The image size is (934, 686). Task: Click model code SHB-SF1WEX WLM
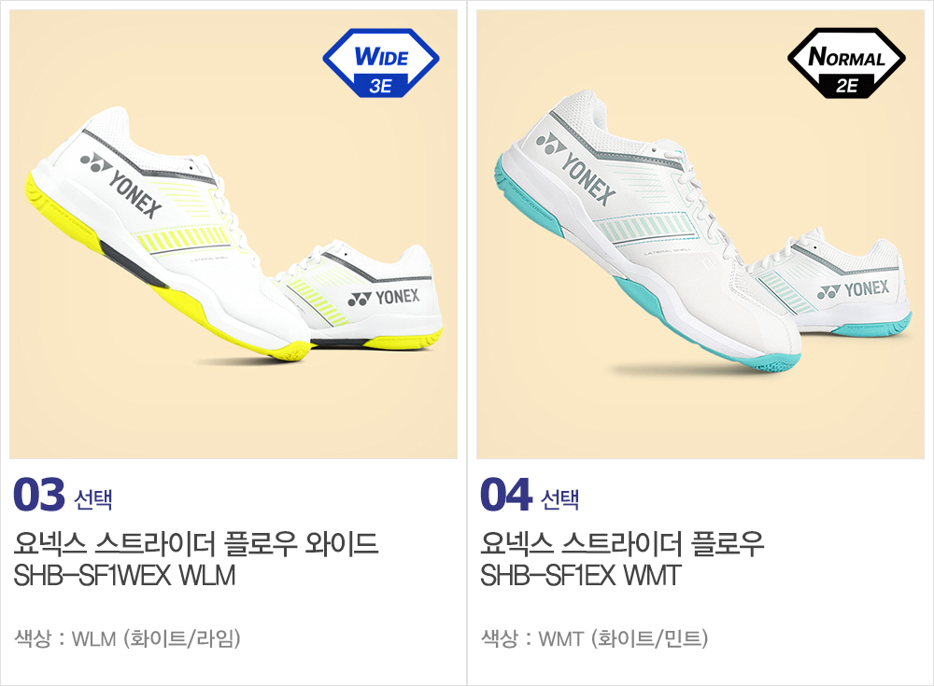124,576
